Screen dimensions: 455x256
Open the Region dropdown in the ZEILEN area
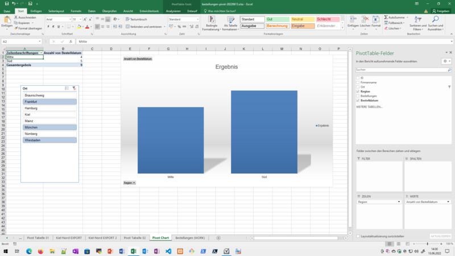tap(399, 202)
